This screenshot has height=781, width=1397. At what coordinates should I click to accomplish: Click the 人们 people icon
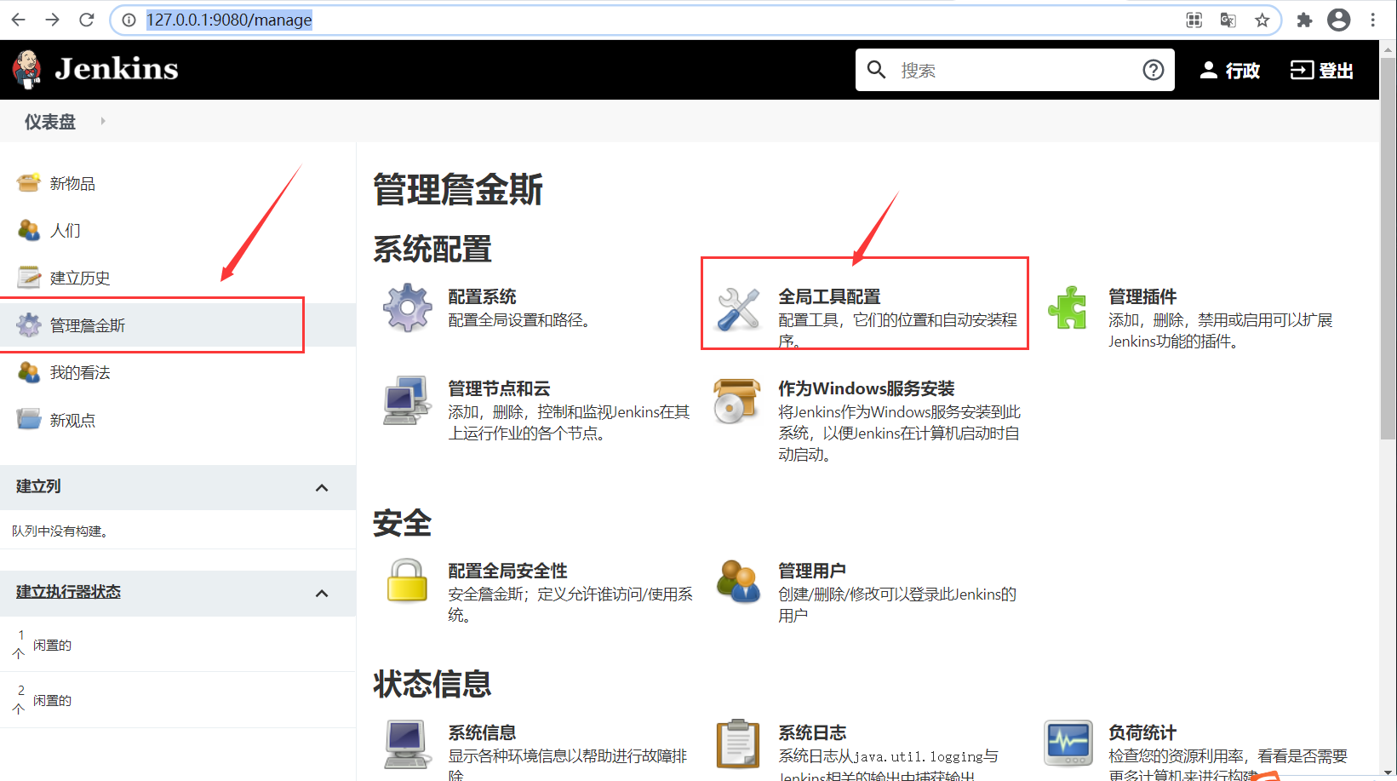[28, 230]
